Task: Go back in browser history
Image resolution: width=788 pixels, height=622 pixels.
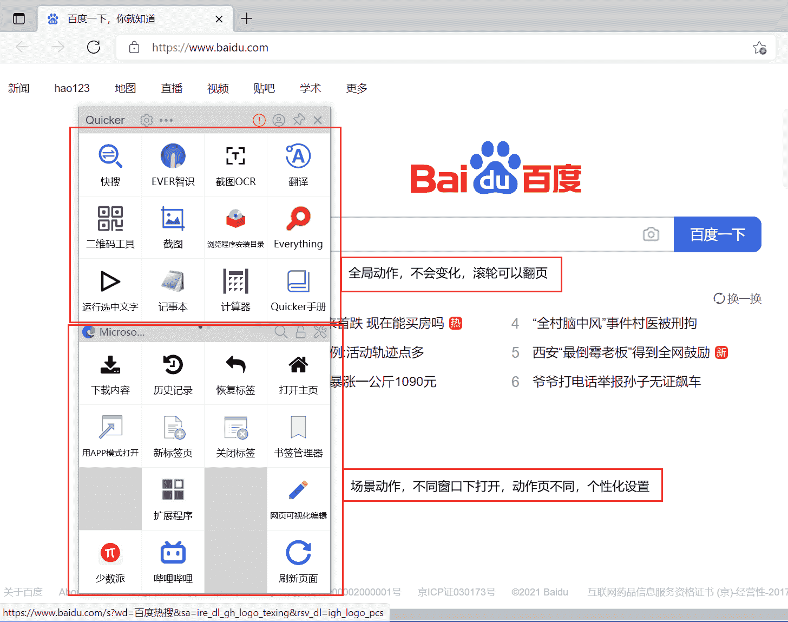Action: (22, 47)
